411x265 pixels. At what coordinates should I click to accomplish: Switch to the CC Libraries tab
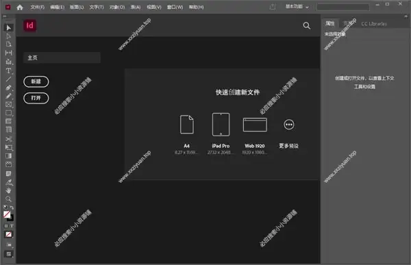(374, 24)
